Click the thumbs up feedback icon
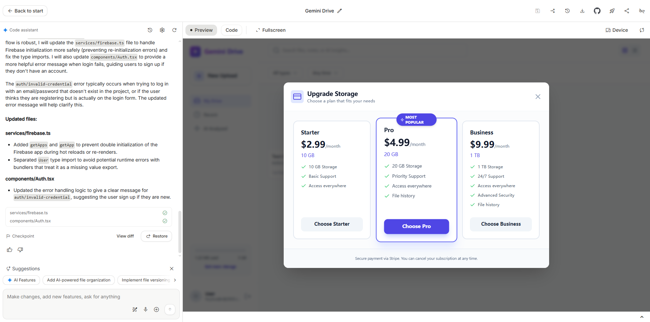 [9, 250]
